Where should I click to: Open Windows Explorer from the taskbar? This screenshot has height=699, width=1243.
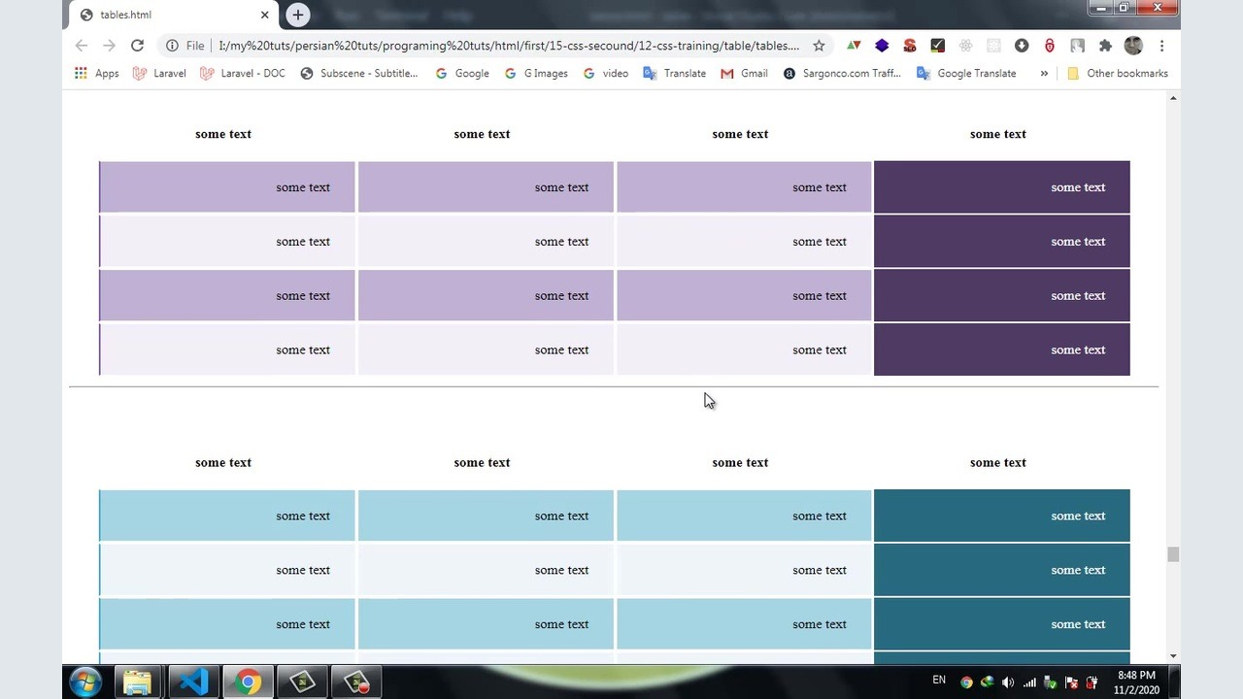point(138,682)
